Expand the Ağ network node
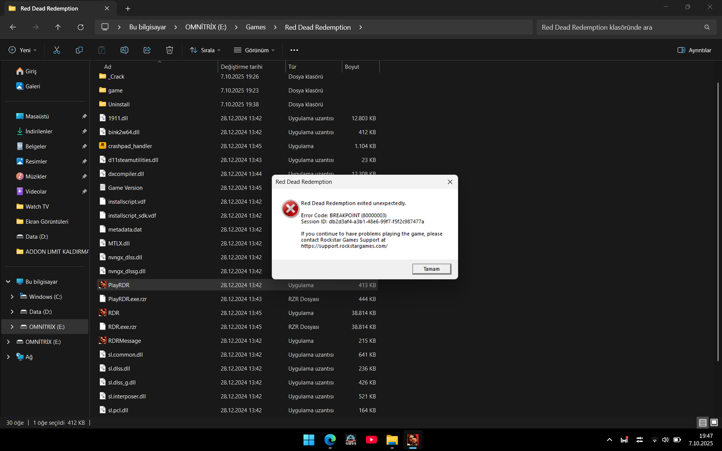 pyautogui.click(x=8, y=357)
